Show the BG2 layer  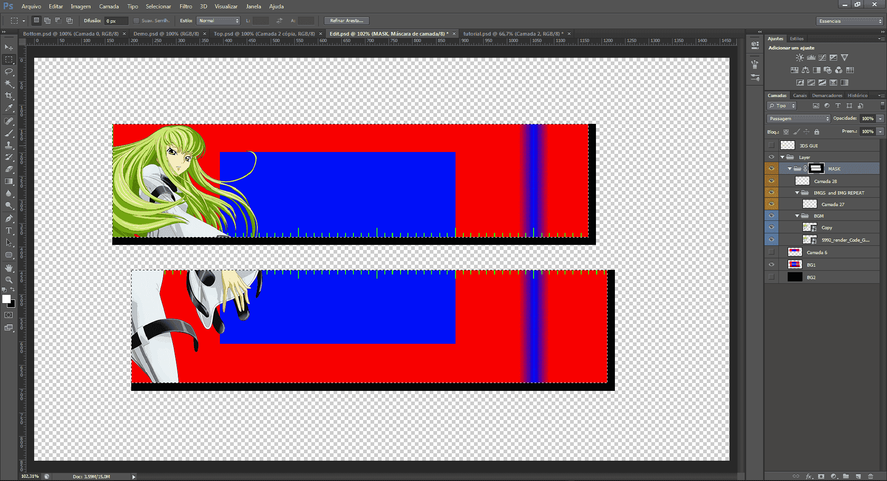(772, 277)
